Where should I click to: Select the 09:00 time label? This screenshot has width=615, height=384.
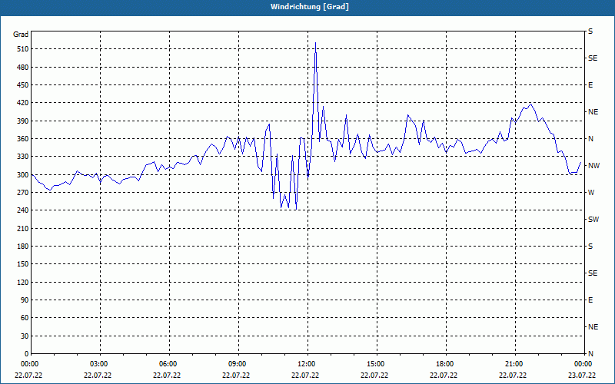[x=237, y=364]
